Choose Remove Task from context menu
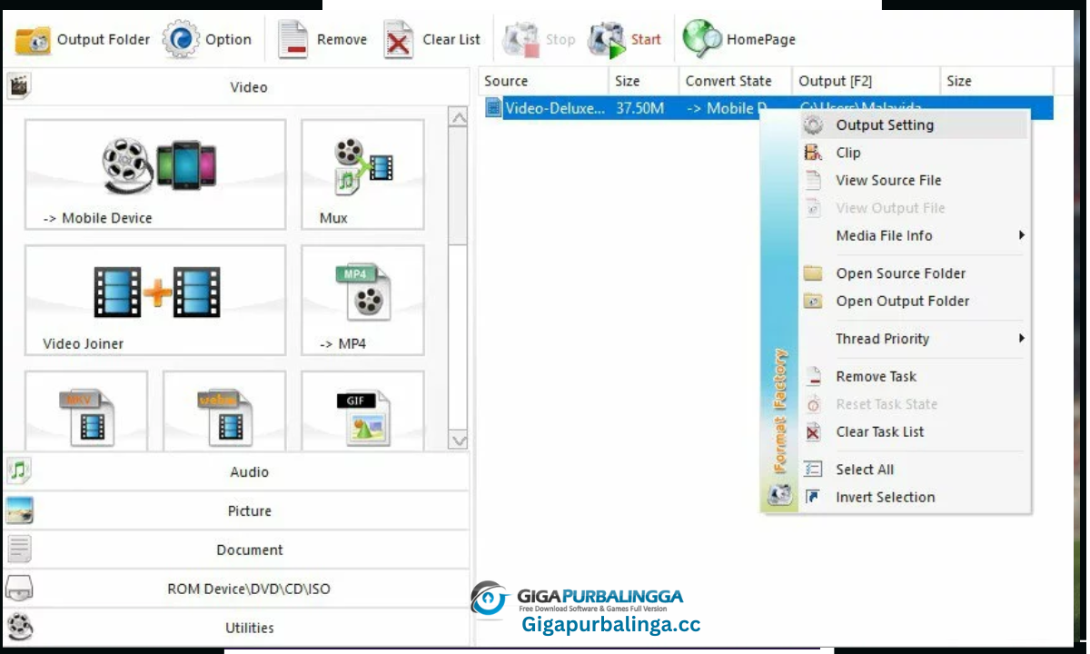Viewport: 1090px width, 654px height. pos(914,376)
